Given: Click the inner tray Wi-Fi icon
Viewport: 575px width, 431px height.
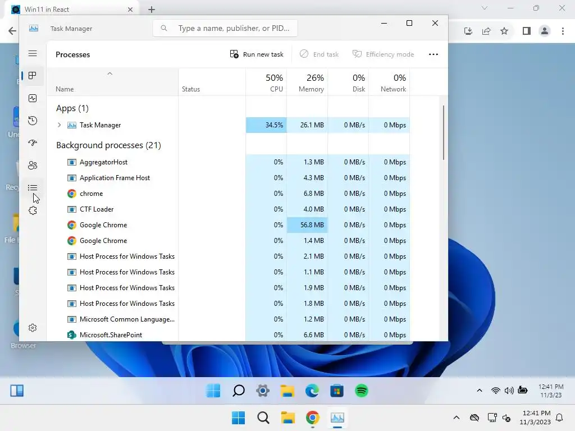Looking at the screenshot, I should pyautogui.click(x=495, y=391).
